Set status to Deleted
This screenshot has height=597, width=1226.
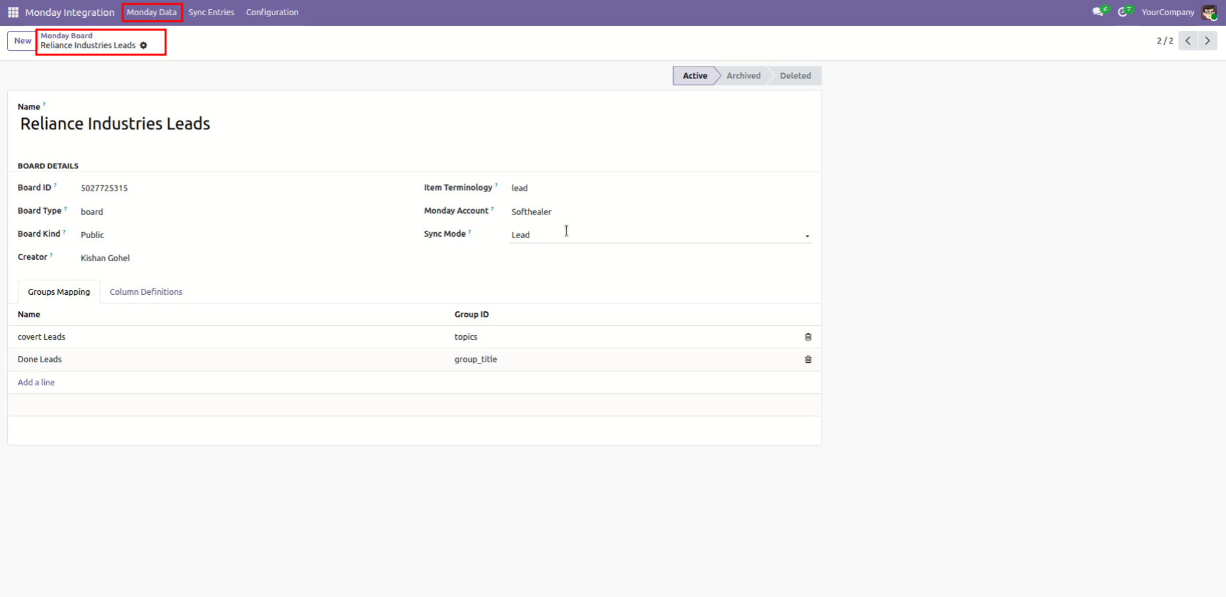pos(795,76)
